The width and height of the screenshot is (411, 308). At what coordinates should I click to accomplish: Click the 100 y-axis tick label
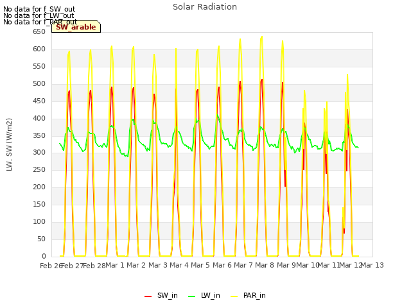coord(39,221)
